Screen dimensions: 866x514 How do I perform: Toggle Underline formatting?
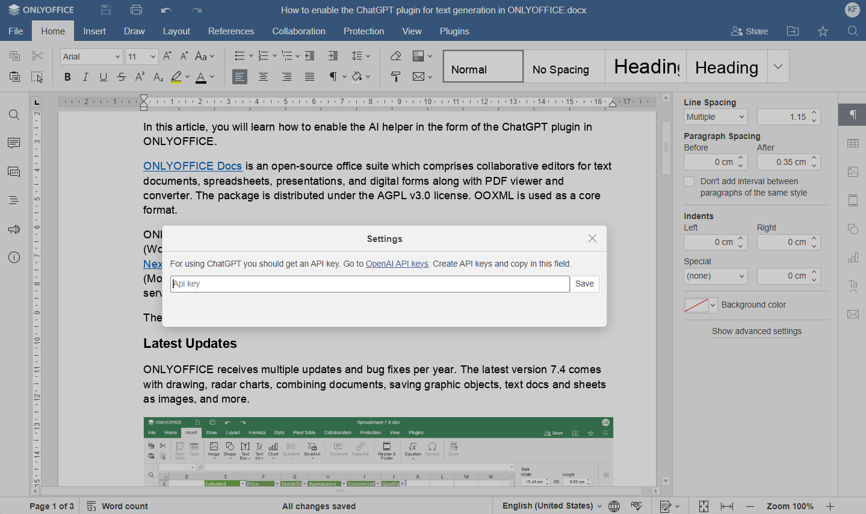104,77
